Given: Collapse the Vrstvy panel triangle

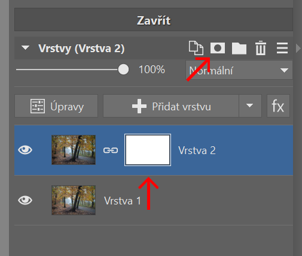Looking at the screenshot, I should tap(25, 48).
